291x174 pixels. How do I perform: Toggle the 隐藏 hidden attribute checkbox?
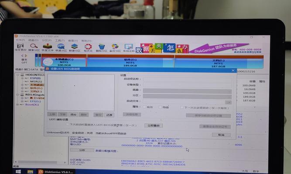click(x=161, y=107)
